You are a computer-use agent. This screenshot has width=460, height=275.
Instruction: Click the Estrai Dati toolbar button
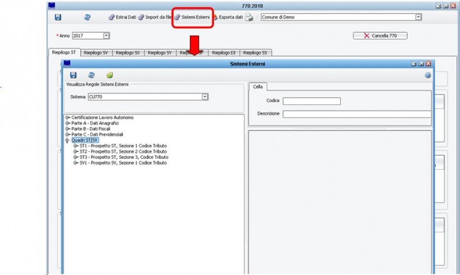[122, 17]
